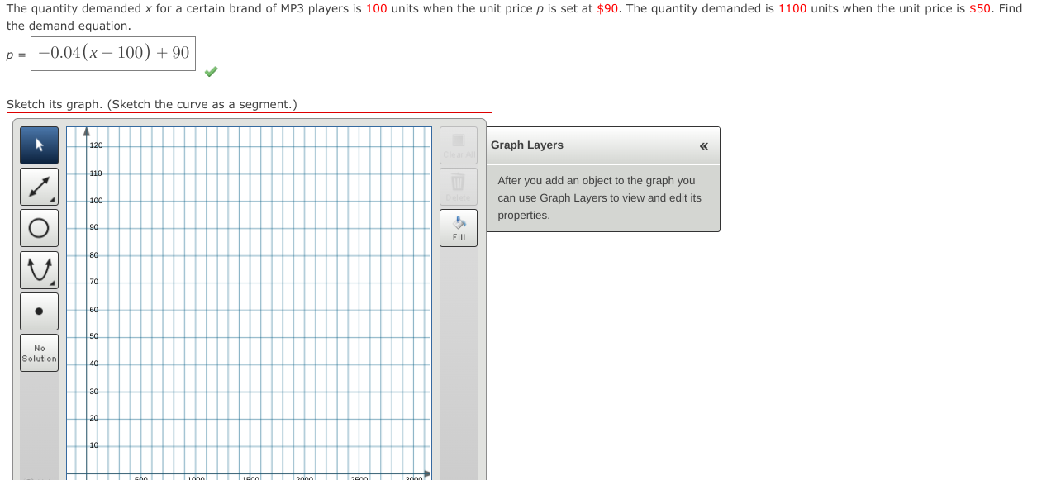Screen dimensions: 1037x480
Task: Click the small arrow at canvas bottom-right corner
Action: pyautogui.click(x=427, y=472)
